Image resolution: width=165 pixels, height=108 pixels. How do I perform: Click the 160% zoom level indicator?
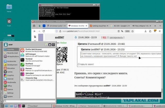pos(127,31)
